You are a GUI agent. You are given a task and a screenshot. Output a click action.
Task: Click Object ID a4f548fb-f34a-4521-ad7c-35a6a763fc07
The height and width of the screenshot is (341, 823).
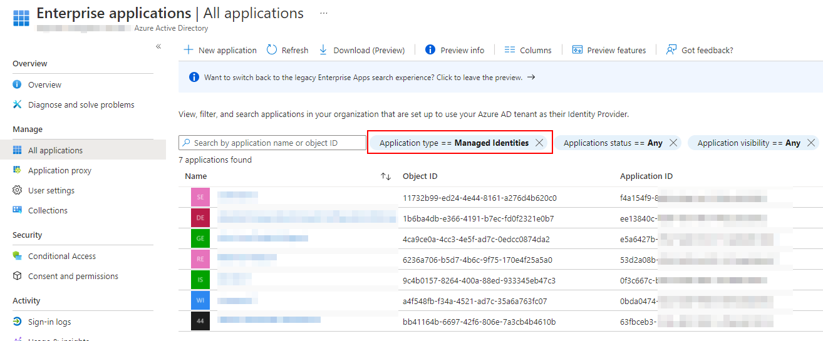(475, 301)
